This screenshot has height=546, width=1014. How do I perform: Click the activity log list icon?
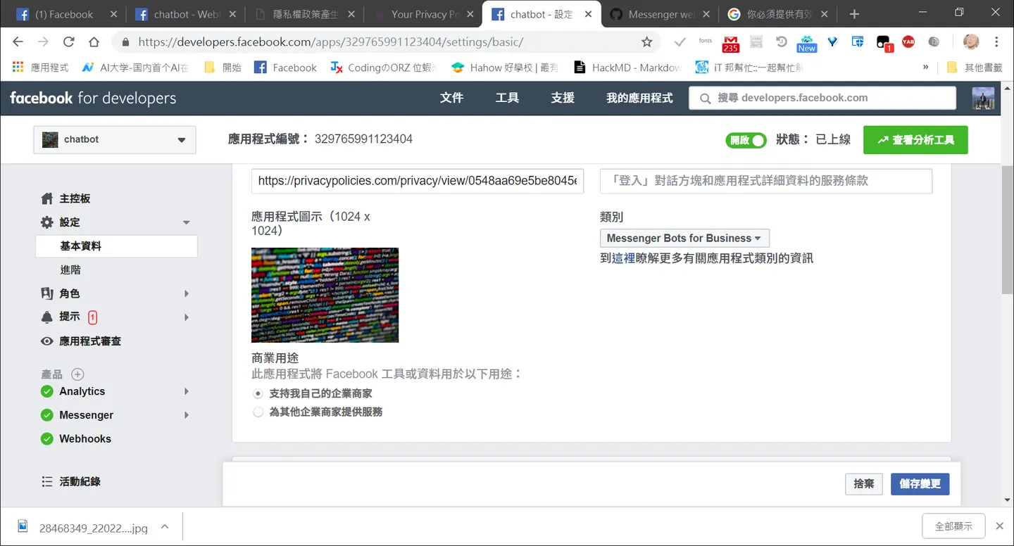(47, 481)
